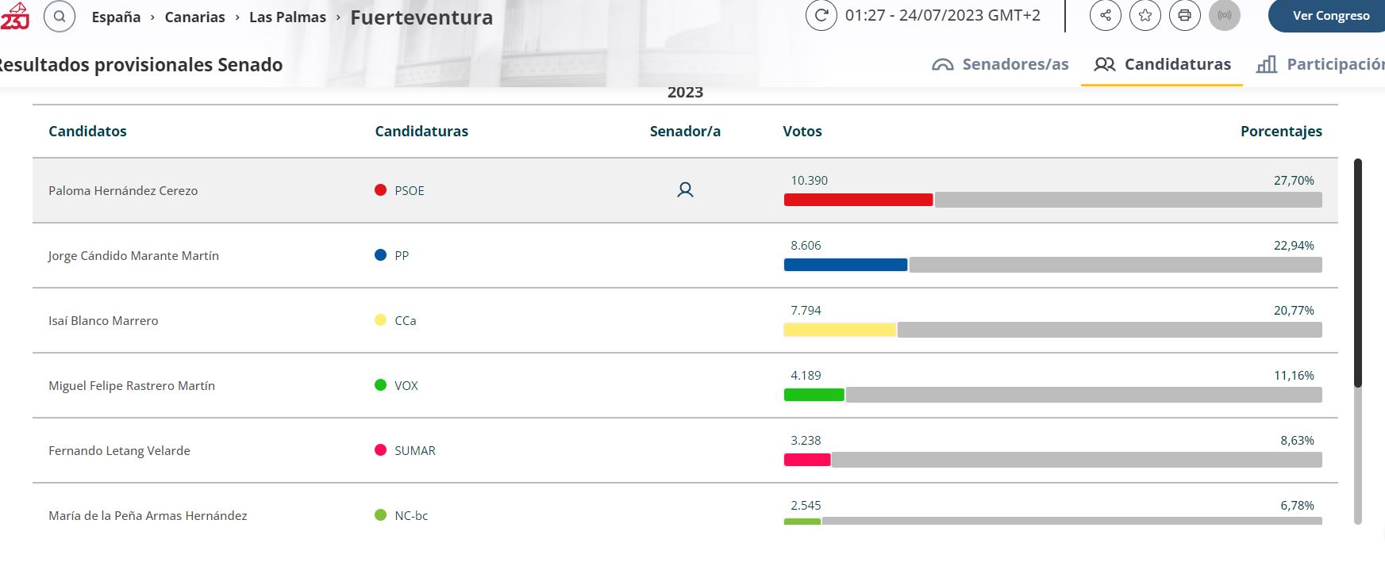This screenshot has width=1385, height=562.
Task: Click the Candidatos column header
Action: pos(87,132)
